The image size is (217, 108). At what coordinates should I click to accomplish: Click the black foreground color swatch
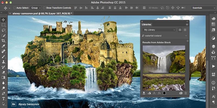(164, 93)
